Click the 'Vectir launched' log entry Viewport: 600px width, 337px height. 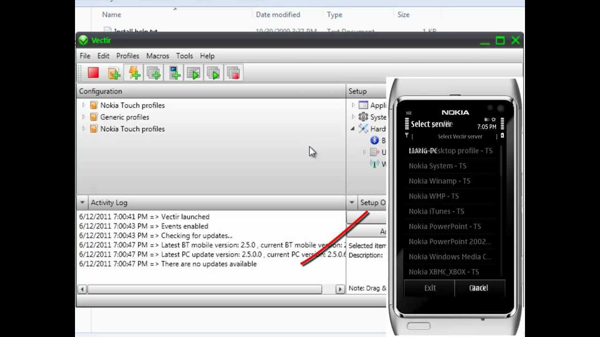click(144, 217)
